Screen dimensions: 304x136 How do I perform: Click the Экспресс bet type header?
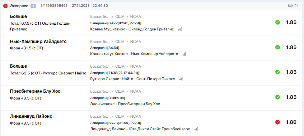point(19,6)
